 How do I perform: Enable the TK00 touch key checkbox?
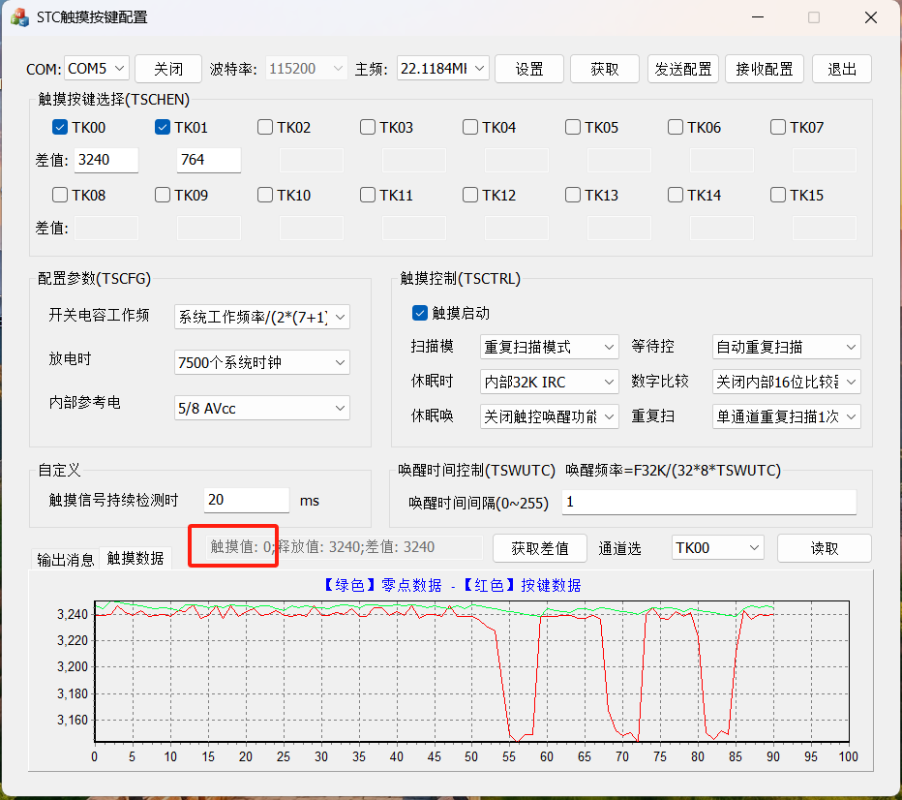point(60,127)
